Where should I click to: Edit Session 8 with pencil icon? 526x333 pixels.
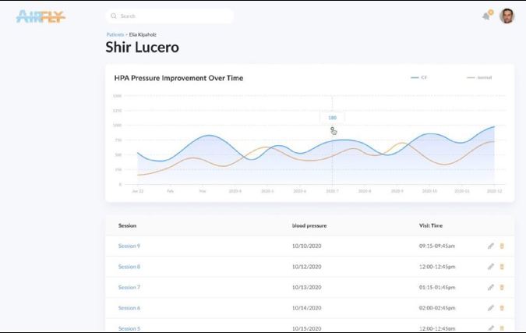pyautogui.click(x=491, y=267)
